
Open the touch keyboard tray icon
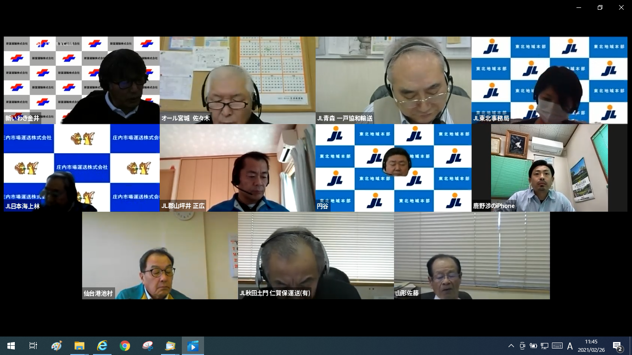(x=557, y=346)
